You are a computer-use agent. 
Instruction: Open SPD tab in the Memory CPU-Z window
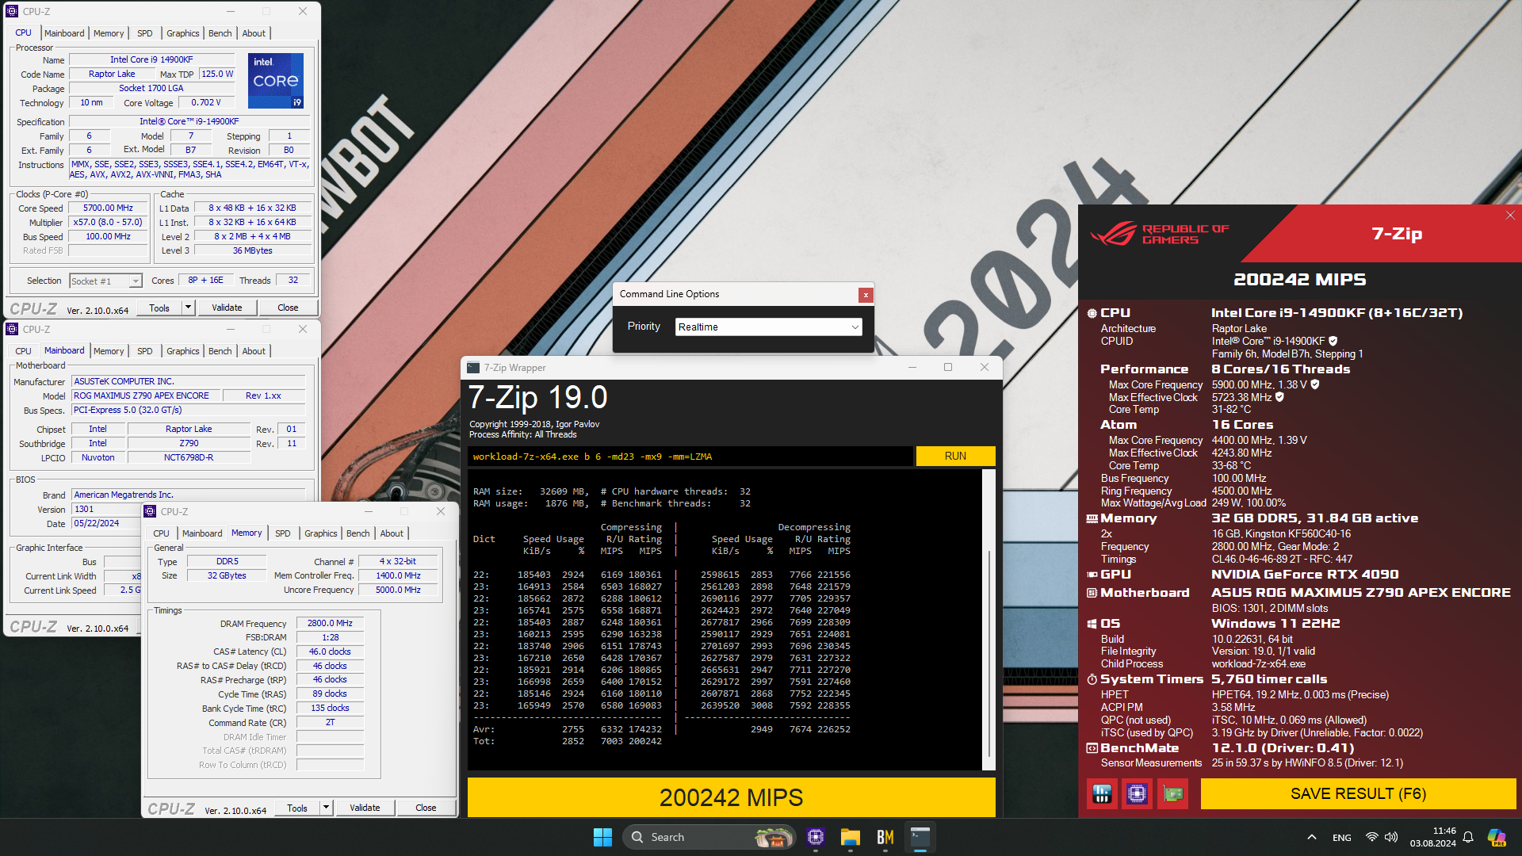pos(283,533)
